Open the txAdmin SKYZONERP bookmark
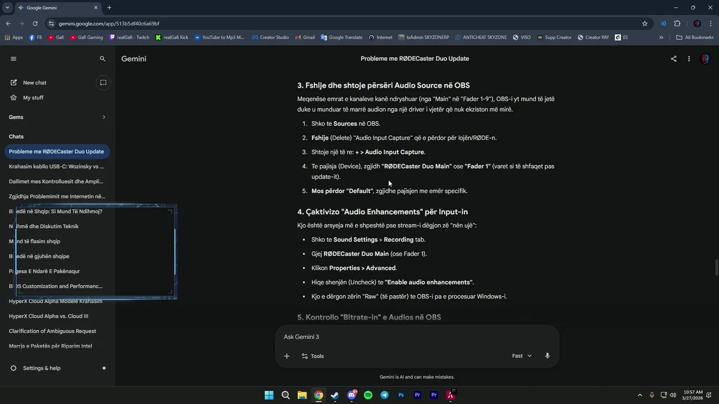Screen dimensions: 719x404 click(424, 38)
